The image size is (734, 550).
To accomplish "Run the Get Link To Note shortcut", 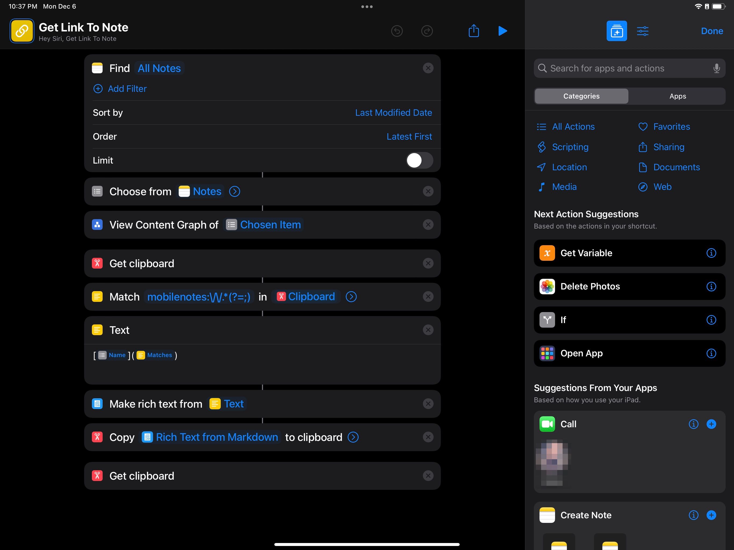I will click(x=502, y=31).
